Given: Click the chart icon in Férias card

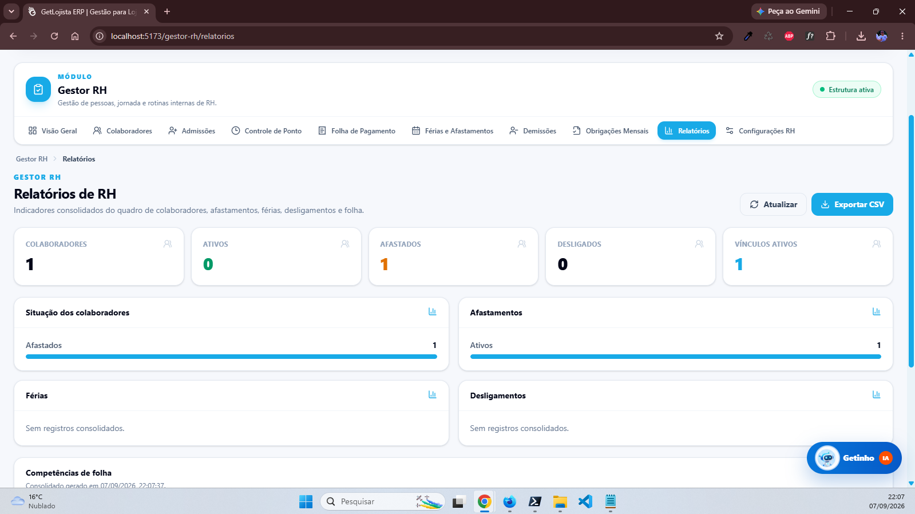Looking at the screenshot, I should click(x=432, y=395).
